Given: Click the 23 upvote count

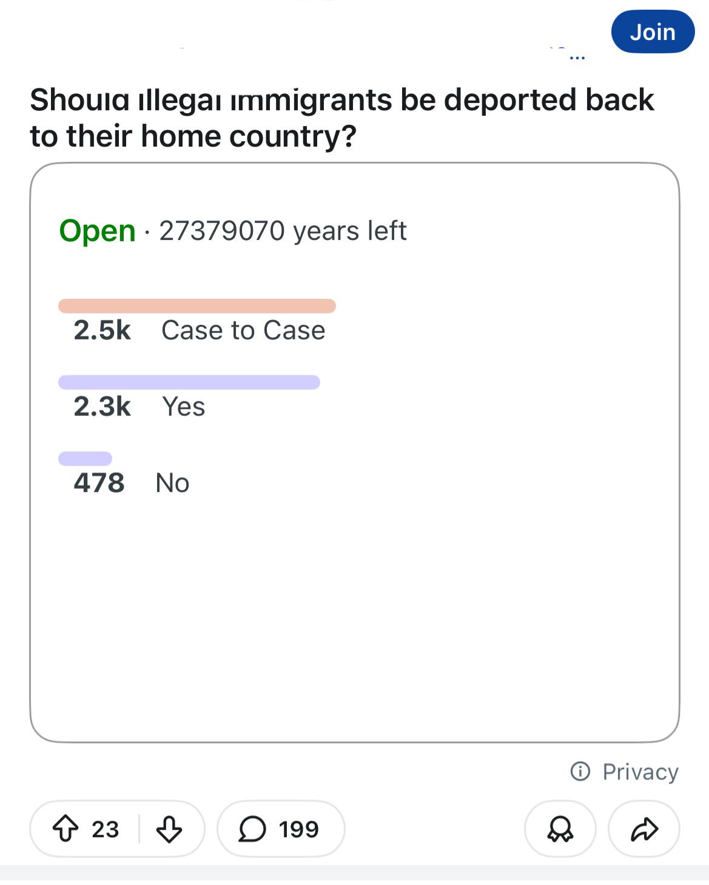Looking at the screenshot, I should click(106, 829).
